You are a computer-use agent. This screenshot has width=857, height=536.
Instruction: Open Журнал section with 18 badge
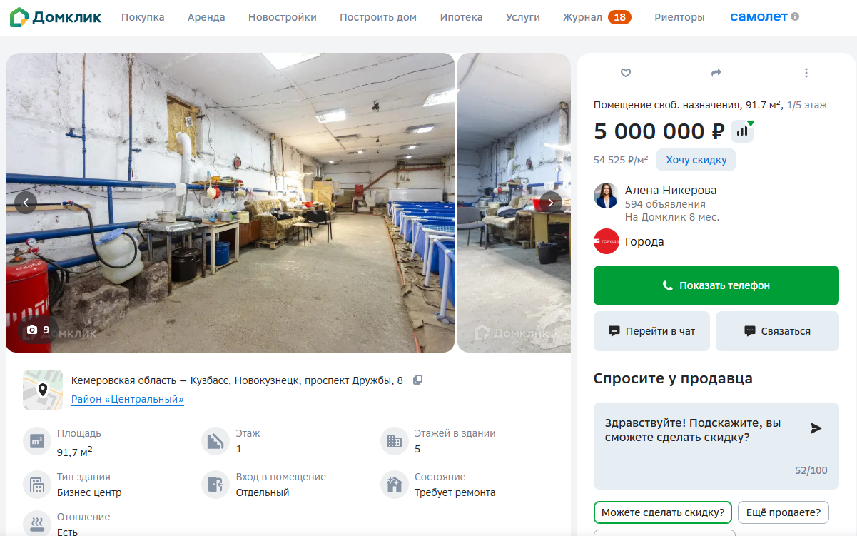coord(596,17)
